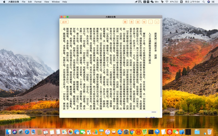The image size is (218, 136).
Task: Click the 返回 back button
Action: (x=64, y=22)
